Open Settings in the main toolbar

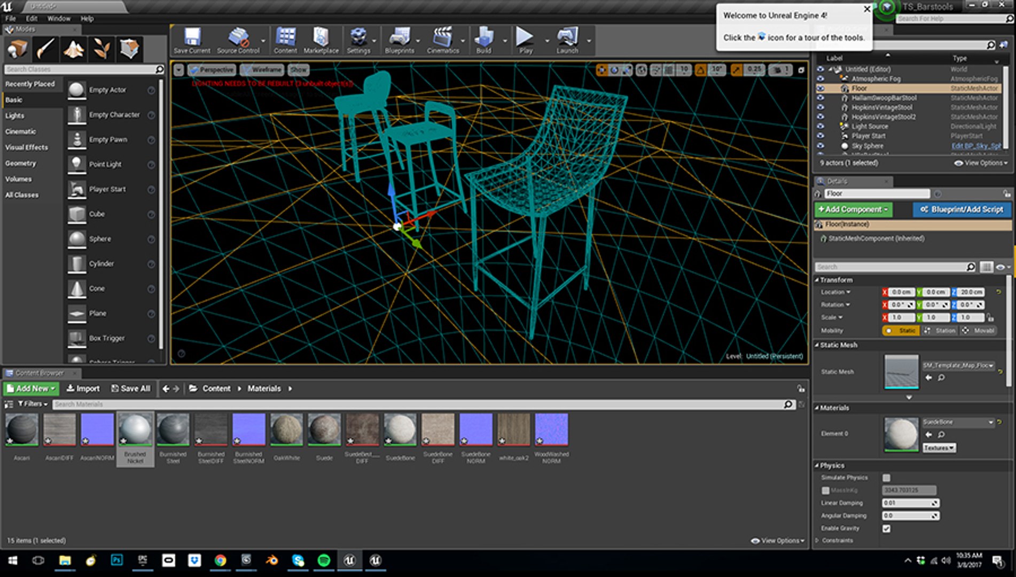click(358, 40)
